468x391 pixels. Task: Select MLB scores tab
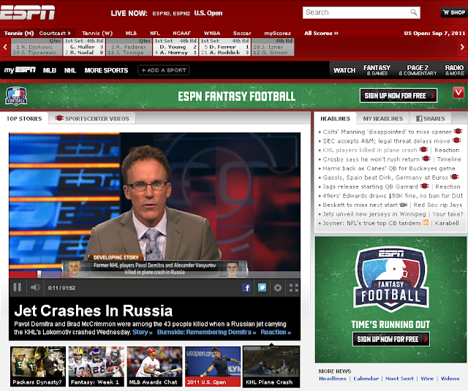131,33
